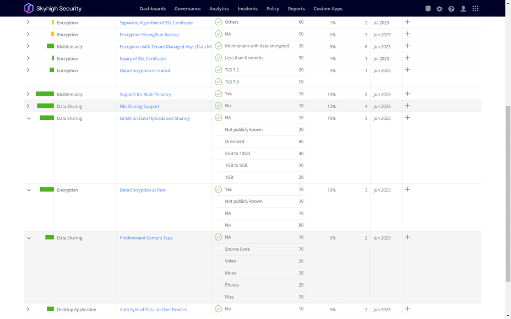Toggle the checkmark beside TLS 1.3
Image resolution: width=511 pixels, height=319 pixels.
(x=219, y=82)
